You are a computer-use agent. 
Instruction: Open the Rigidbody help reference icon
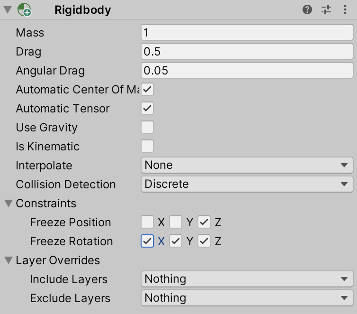point(307,9)
